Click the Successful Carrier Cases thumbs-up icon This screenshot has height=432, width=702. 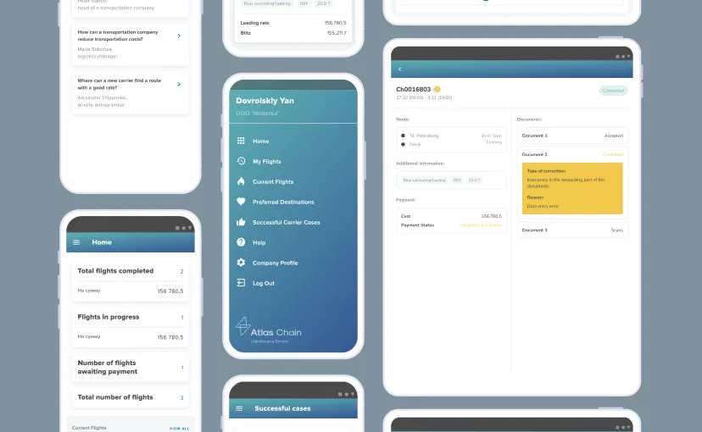241,222
